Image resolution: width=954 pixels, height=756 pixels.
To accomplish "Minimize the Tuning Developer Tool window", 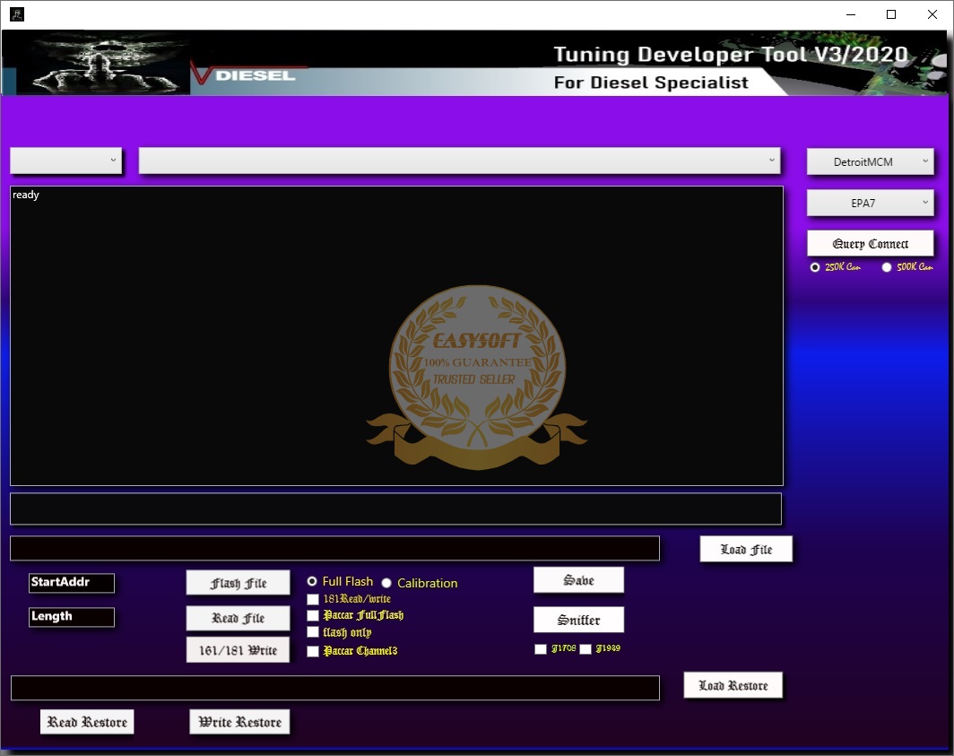I will pyautogui.click(x=851, y=14).
